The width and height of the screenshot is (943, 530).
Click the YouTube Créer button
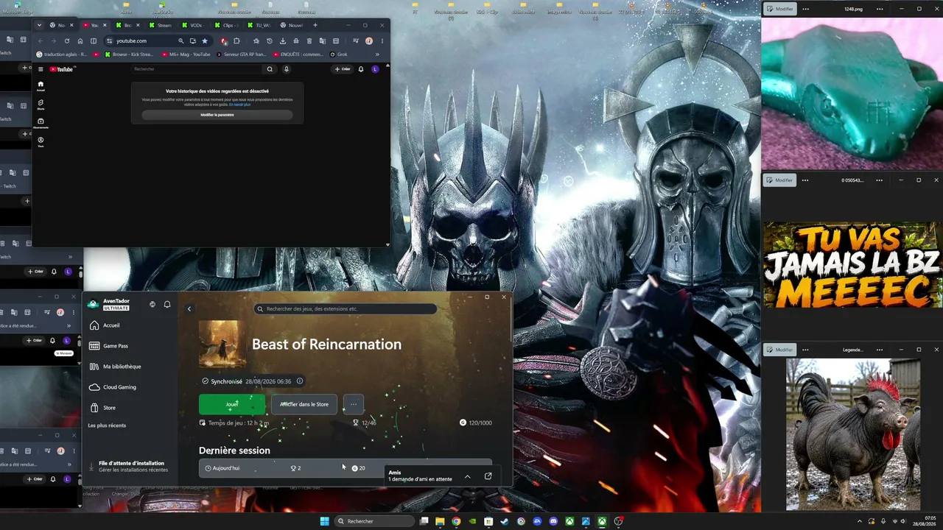tap(343, 69)
